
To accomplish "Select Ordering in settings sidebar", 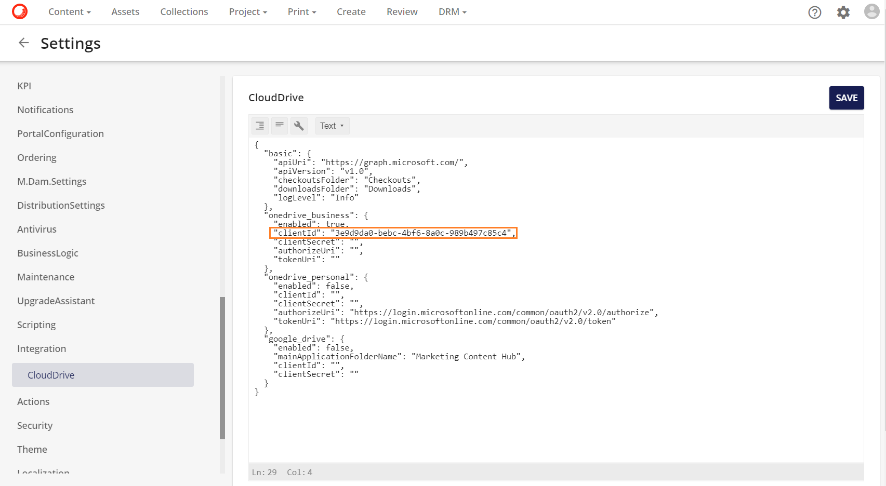I will point(37,157).
